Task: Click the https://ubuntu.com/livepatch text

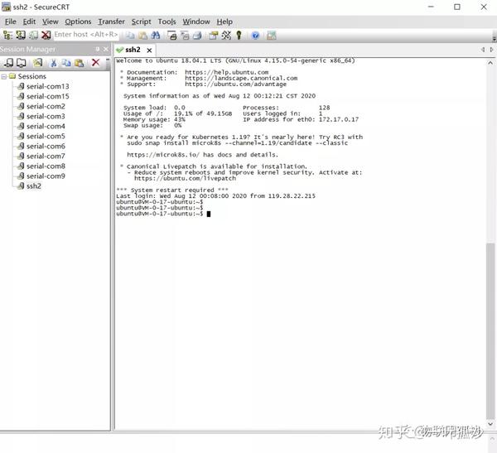Action: 185,178
